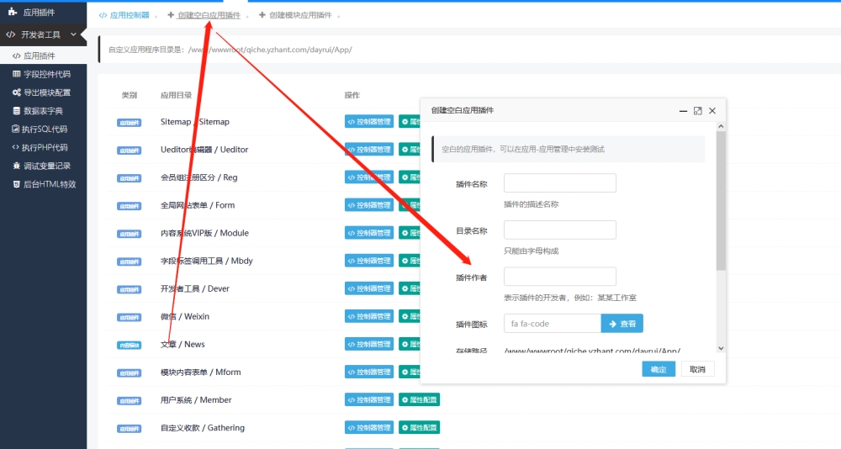The width and height of the screenshot is (841, 449).
Task: Click 应用插件 badge on Member row
Action: click(130, 401)
